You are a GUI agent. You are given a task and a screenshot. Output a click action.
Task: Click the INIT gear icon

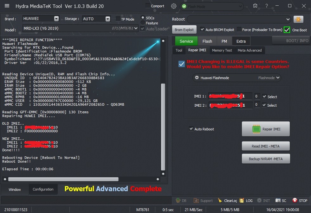pos(259,200)
